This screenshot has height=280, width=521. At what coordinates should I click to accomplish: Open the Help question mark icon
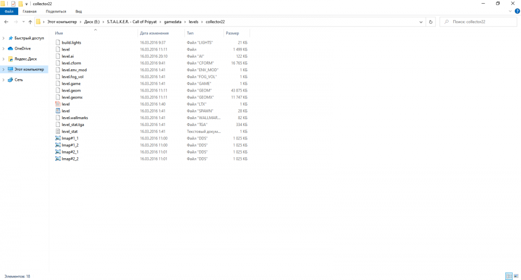[517, 11]
